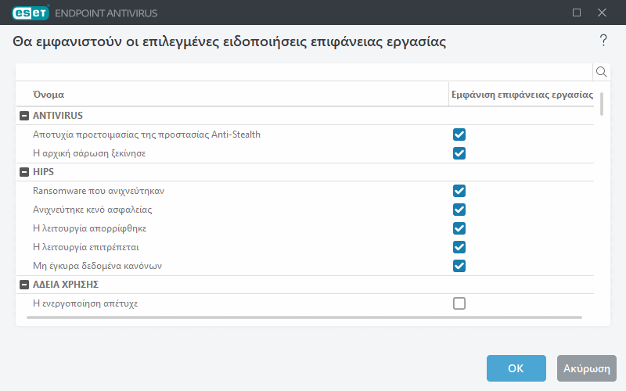Screen dimensions: 626x391
Task: Sort by Όνομα column header
Action: (x=49, y=95)
